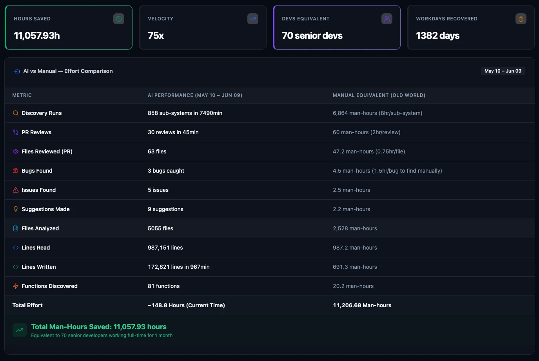Screen dimensions: 539x361
Task: Click '6,864 man-hours (8hr/sub-system)' cell
Action: point(377,113)
